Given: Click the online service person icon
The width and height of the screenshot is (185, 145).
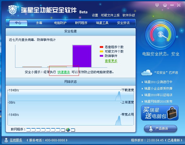Looking at the screenshot, I should coord(6,140).
